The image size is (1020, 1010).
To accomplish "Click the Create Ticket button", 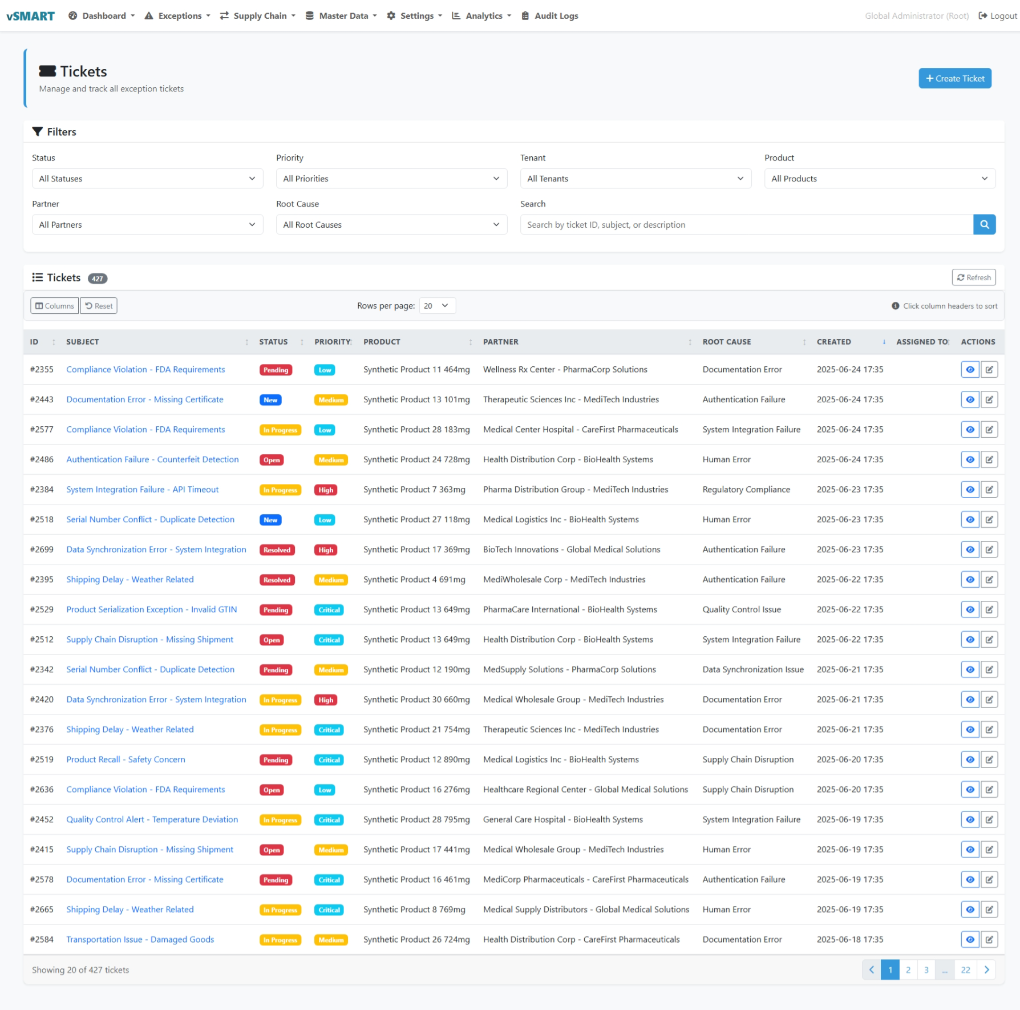I will pyautogui.click(x=954, y=79).
